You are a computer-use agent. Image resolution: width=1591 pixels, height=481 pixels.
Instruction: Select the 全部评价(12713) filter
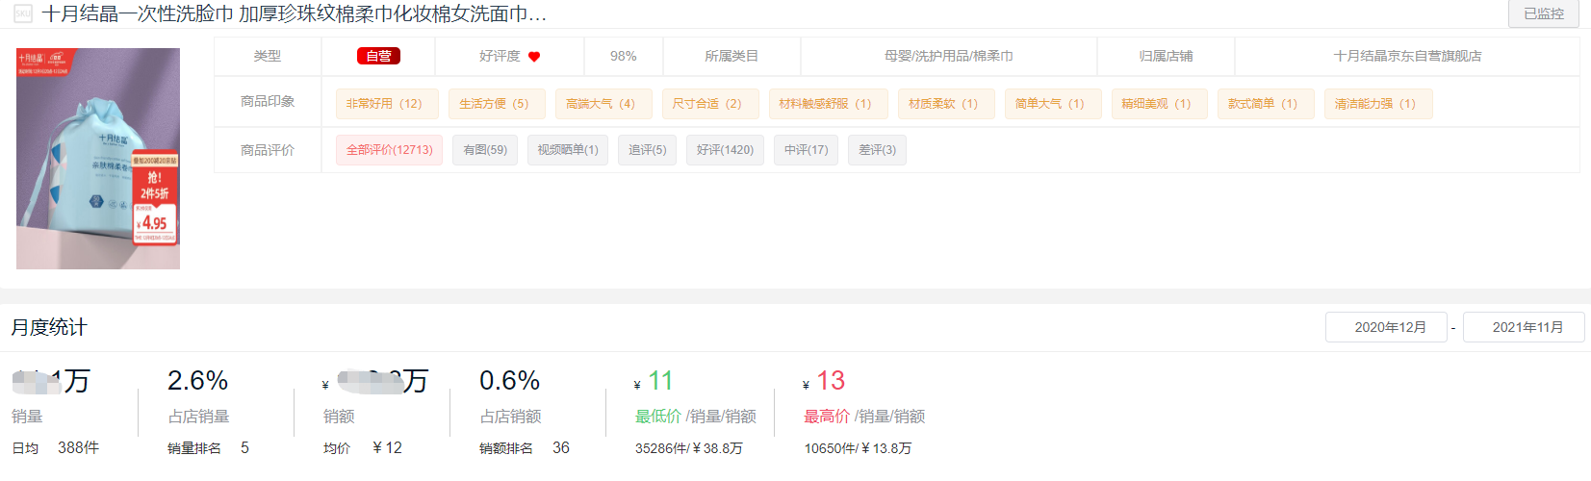click(x=389, y=150)
